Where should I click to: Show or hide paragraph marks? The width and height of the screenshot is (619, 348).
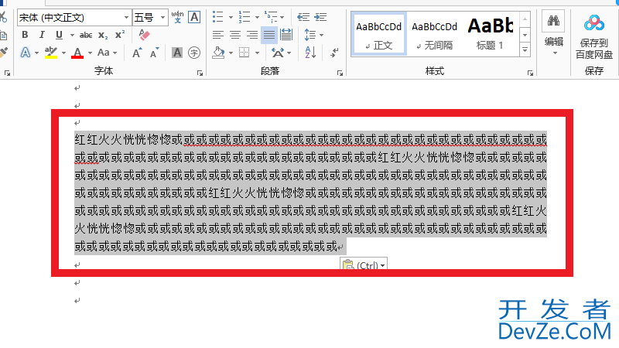point(335,53)
